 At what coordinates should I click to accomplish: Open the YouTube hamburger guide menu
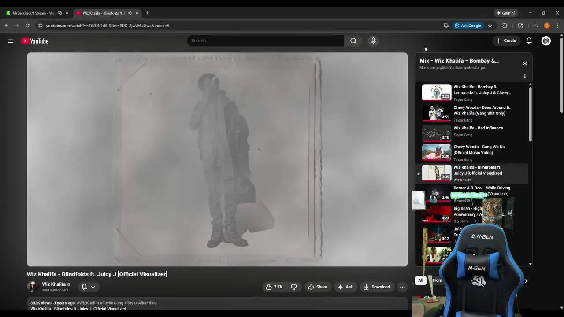[x=11, y=41]
